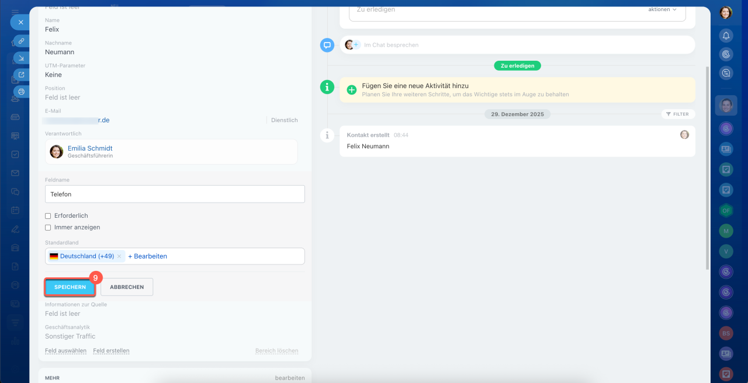The image size is (748, 383).
Task: Close the contact slider with the X button
Action: click(x=20, y=22)
